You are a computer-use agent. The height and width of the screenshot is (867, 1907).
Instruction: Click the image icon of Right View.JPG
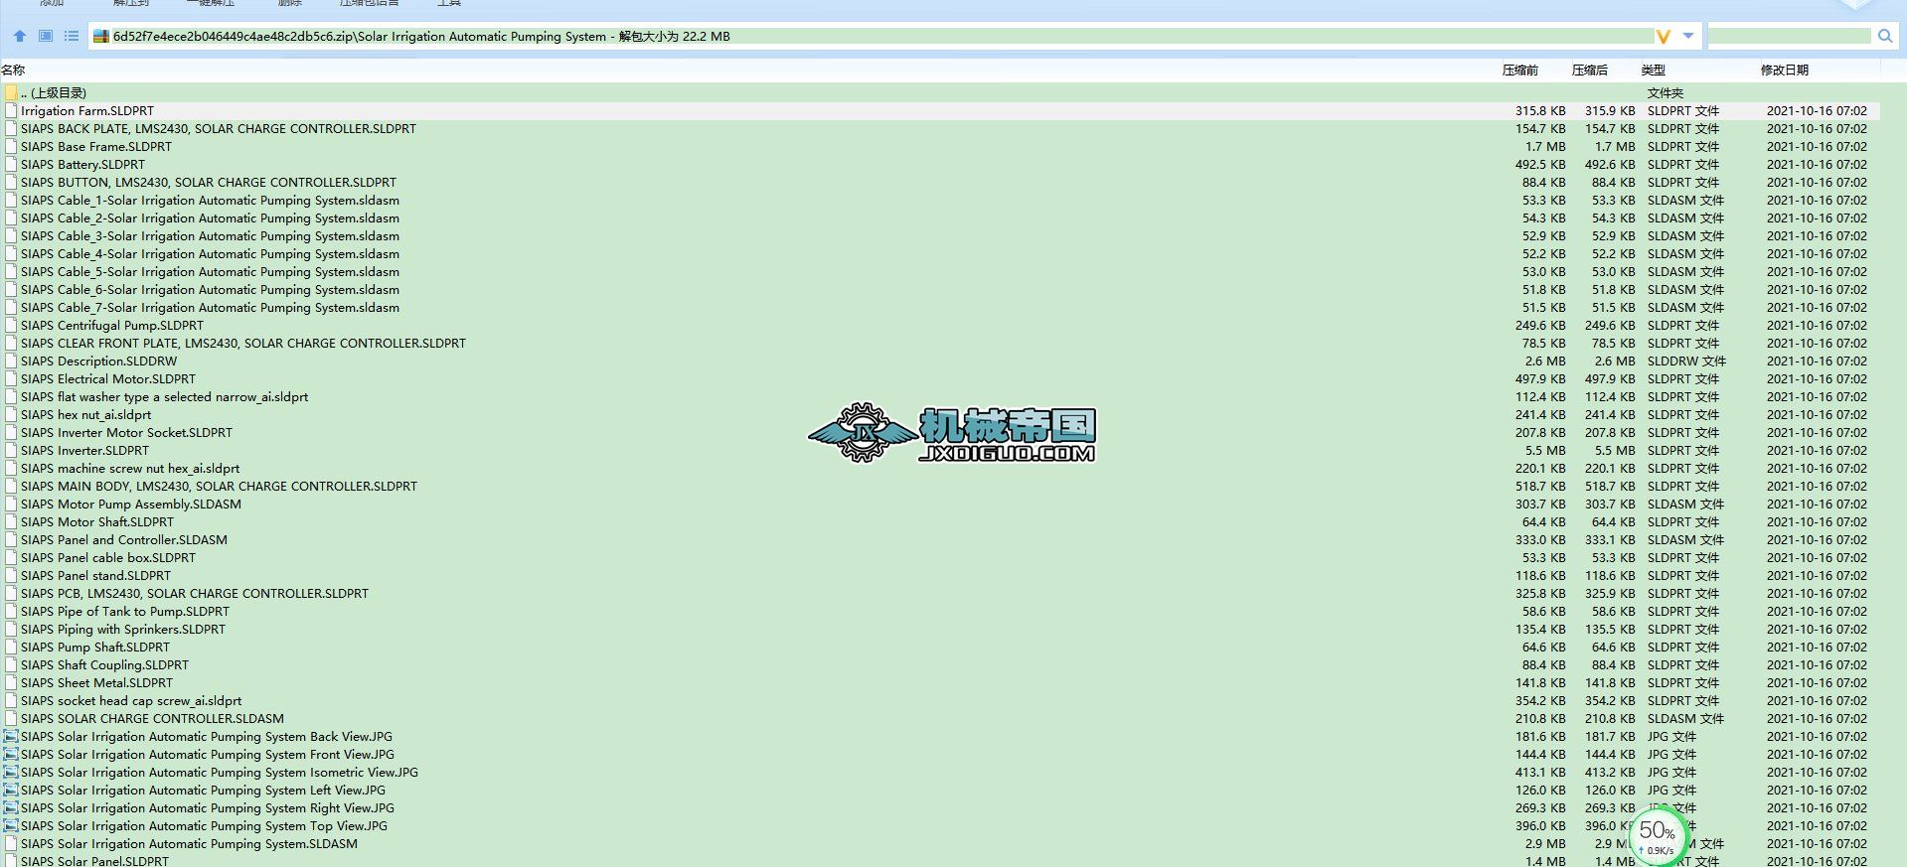(11, 808)
